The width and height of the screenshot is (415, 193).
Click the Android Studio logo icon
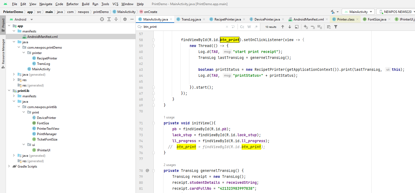5,4
